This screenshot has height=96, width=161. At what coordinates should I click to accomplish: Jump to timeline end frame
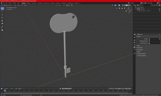(71, 89)
